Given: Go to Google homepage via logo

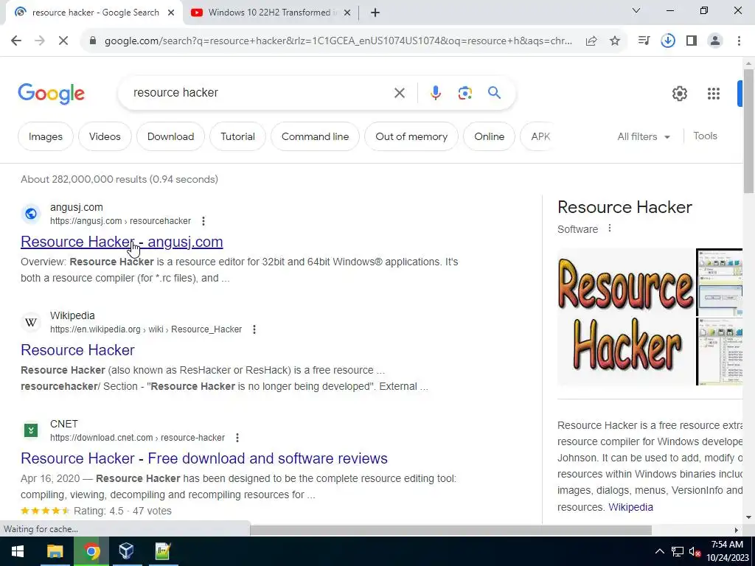Looking at the screenshot, I should [x=52, y=94].
